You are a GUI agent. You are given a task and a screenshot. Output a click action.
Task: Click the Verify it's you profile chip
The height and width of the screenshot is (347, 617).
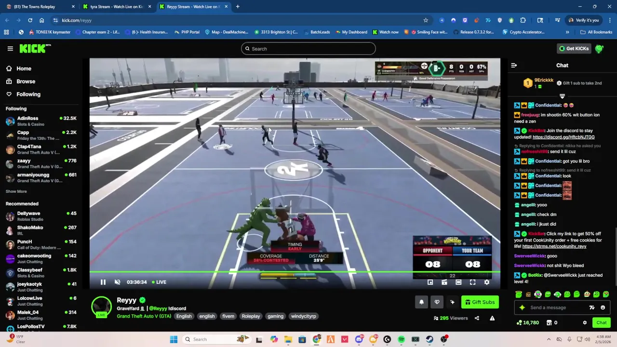[584, 20]
